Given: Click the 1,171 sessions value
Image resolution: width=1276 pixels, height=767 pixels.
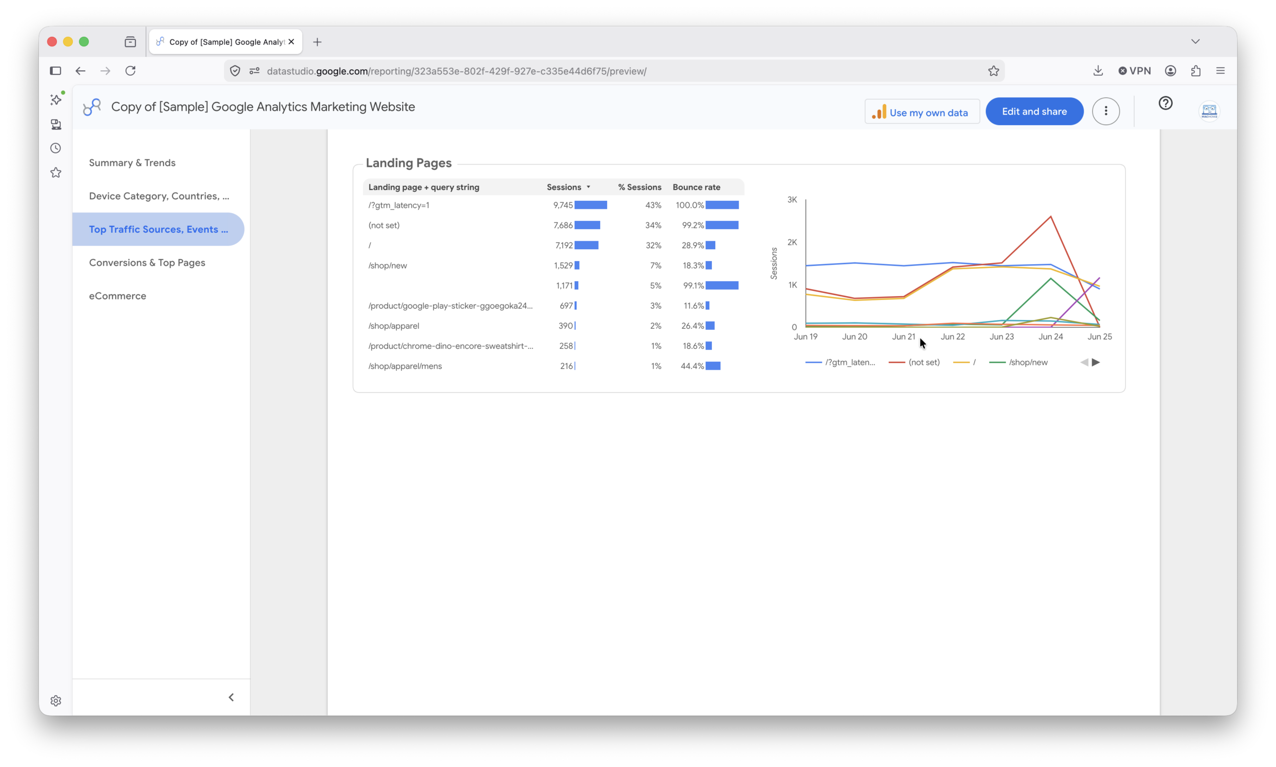Looking at the screenshot, I should [x=564, y=286].
